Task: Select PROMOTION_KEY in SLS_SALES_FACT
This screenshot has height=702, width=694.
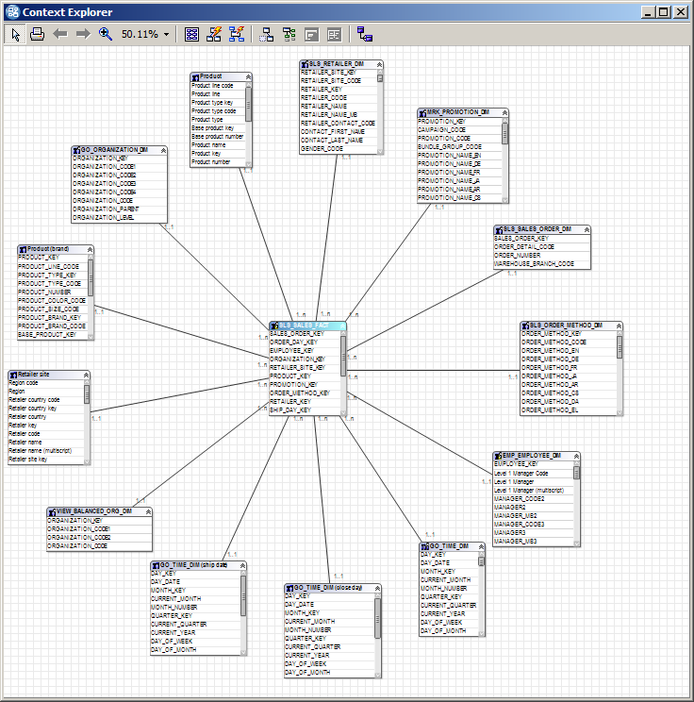Action: [293, 385]
